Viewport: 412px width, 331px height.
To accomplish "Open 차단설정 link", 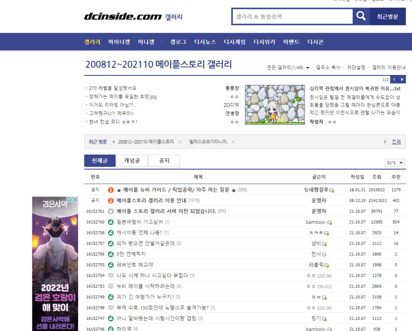I will (x=356, y=67).
